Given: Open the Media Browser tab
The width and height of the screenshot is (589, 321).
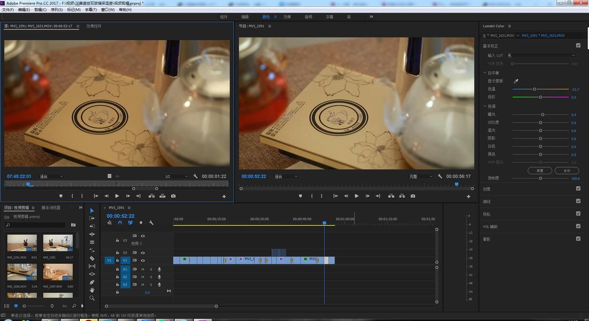Looking at the screenshot, I should pyautogui.click(x=51, y=208).
